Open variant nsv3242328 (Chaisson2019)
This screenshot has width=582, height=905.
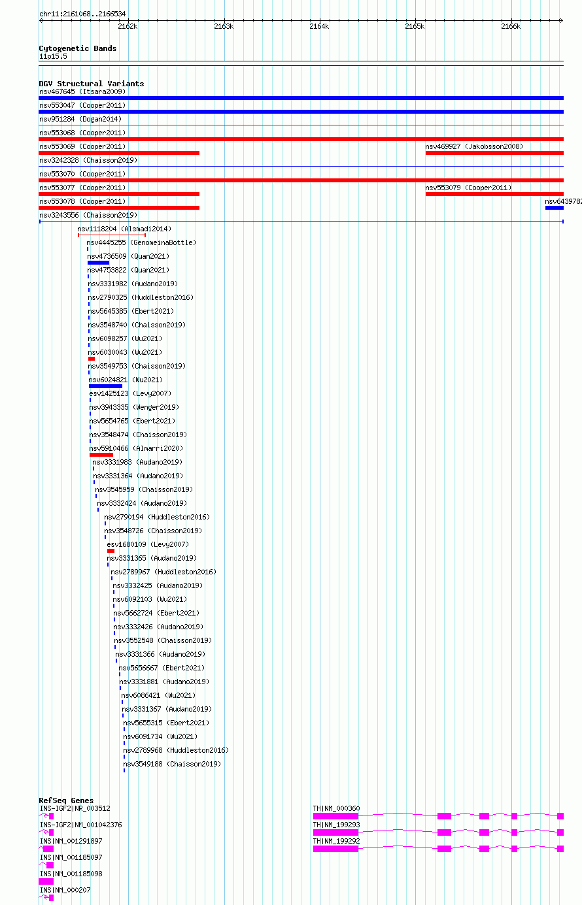tap(301, 166)
